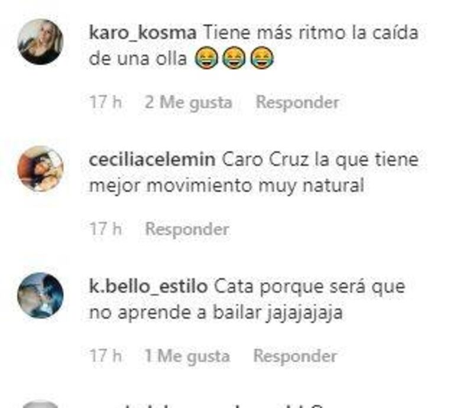This screenshot has width=473, height=408.
Task: Click the partially visible avatar at the bottom
Action: pyautogui.click(x=40, y=404)
